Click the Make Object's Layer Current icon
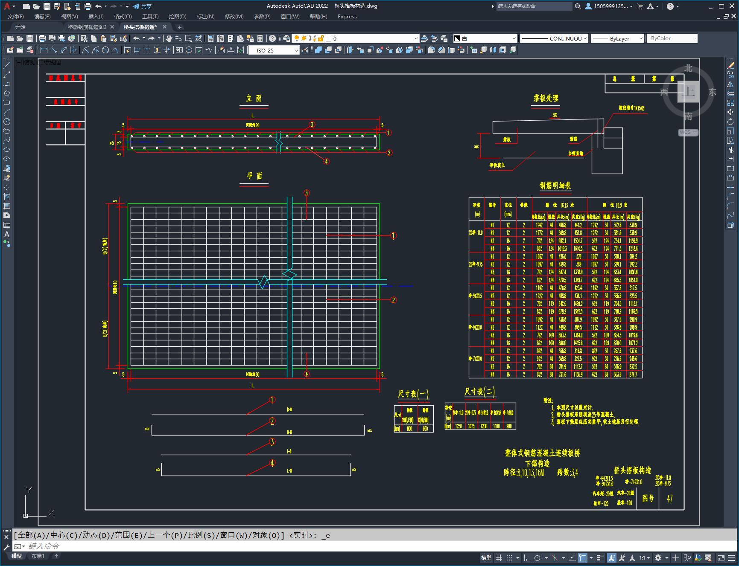This screenshot has width=739, height=566. click(424, 38)
